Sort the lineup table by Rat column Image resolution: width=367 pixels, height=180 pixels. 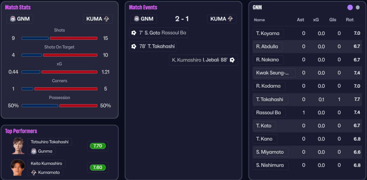point(349,20)
